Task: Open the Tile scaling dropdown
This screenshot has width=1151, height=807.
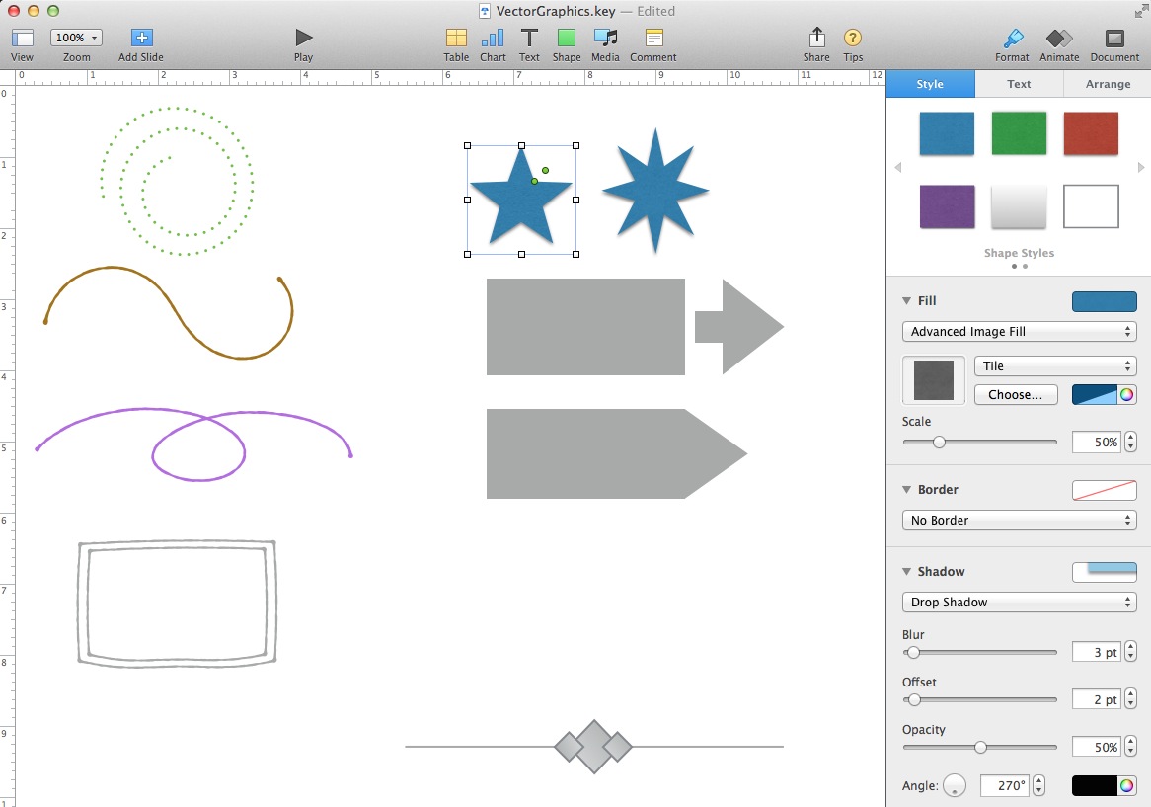Action: [x=1055, y=365]
